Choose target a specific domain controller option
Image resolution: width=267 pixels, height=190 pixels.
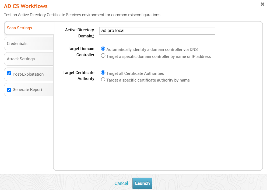(x=103, y=56)
